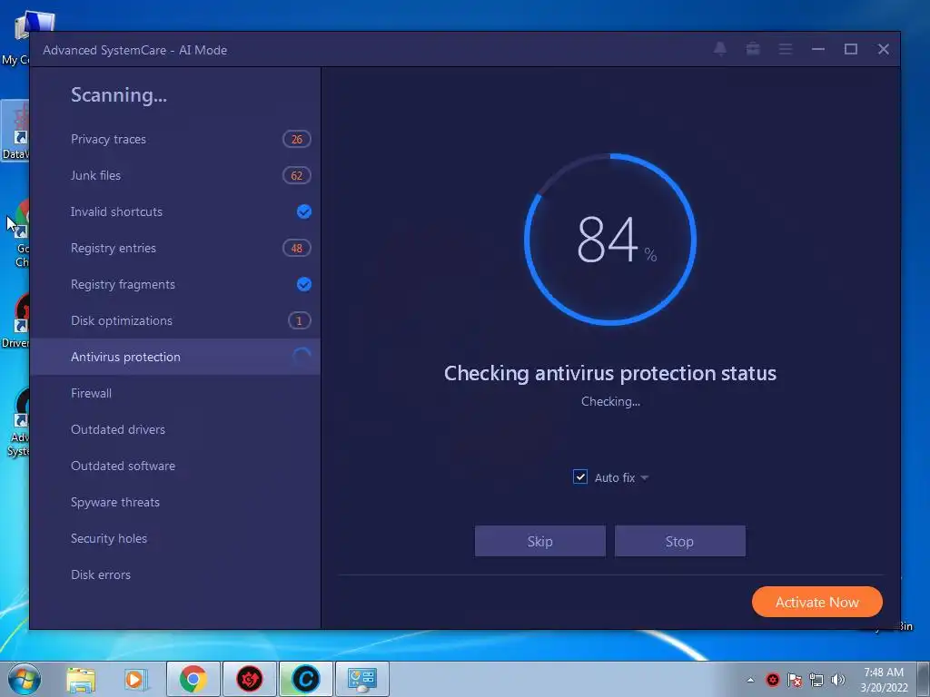The image size is (930, 697).
Task: Click the Checking antivirus protection status text
Action: [610, 373]
